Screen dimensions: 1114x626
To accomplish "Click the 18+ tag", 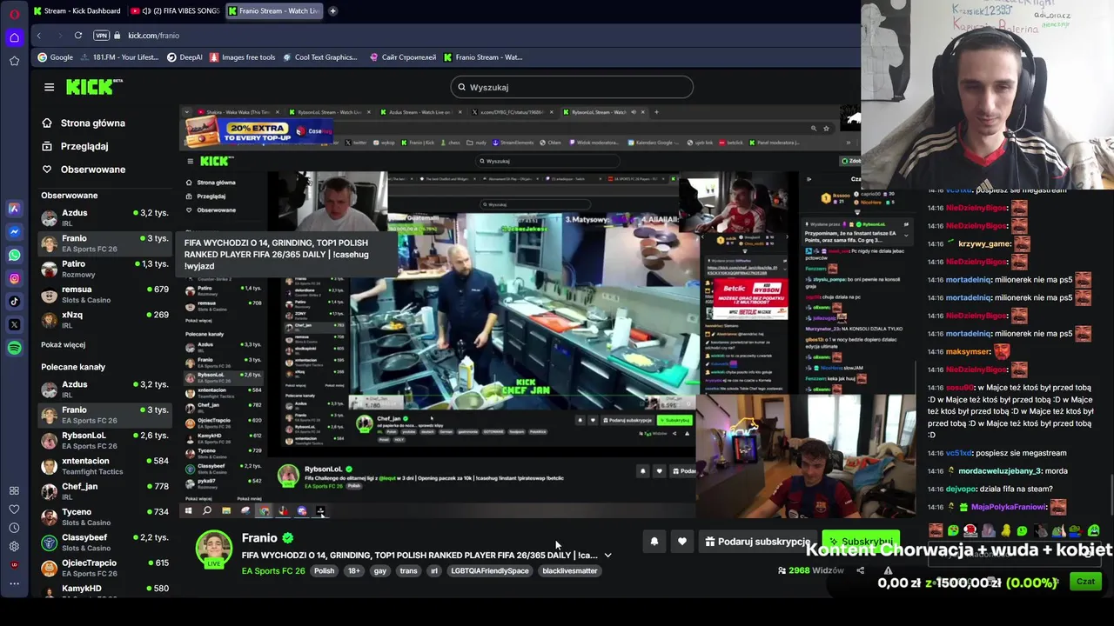I will 353,571.
